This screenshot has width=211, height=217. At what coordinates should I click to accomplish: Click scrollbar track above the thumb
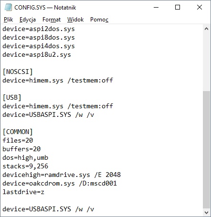coord(206,62)
